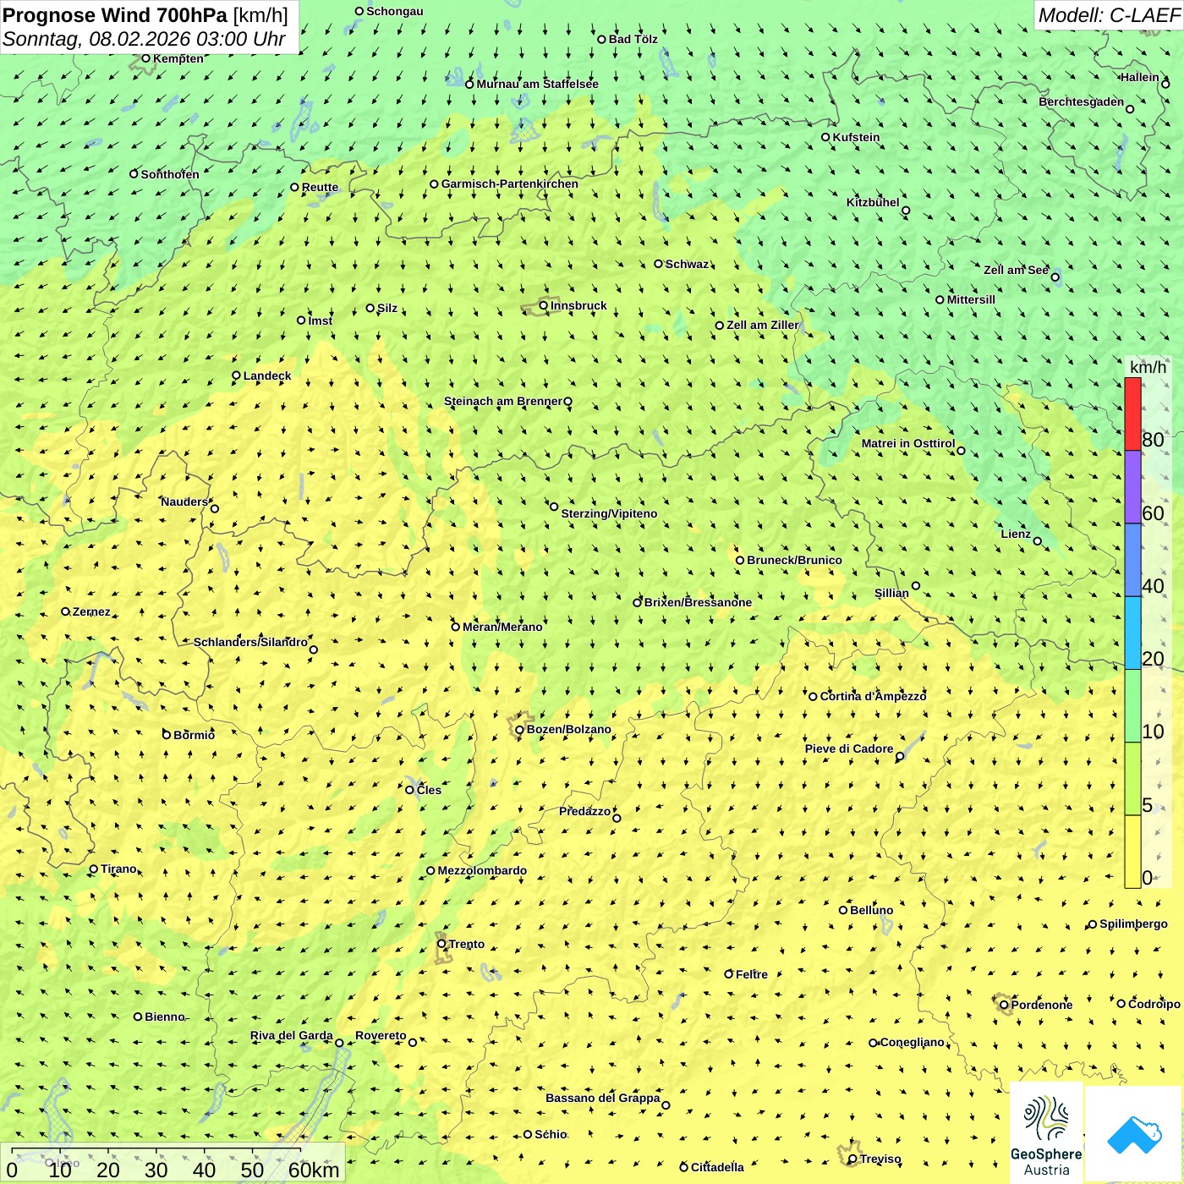
Task: Click the 'Bienno' label
Action: pyautogui.click(x=164, y=1017)
